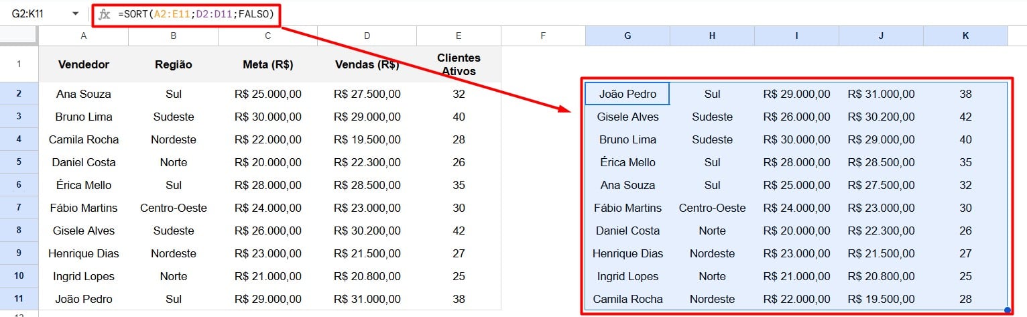1027x317 pixels.
Task: Select João Pedro cell in column A
Action: click(x=84, y=299)
